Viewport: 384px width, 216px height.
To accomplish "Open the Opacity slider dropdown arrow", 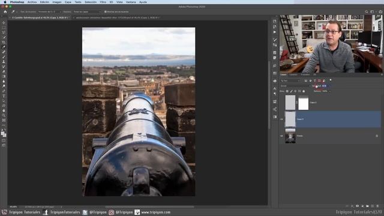I will pyautogui.click(x=329, y=86).
